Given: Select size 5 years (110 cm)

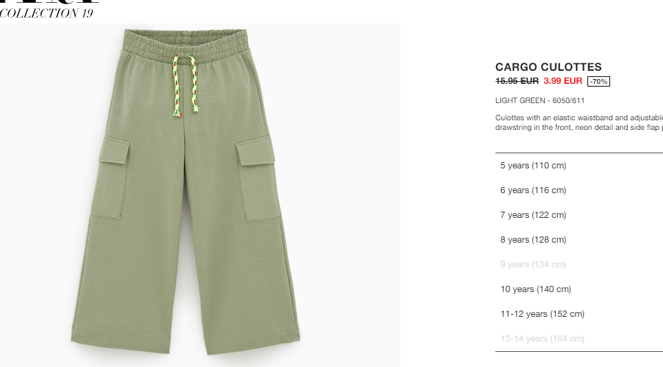Looking at the screenshot, I should (x=579, y=166).
